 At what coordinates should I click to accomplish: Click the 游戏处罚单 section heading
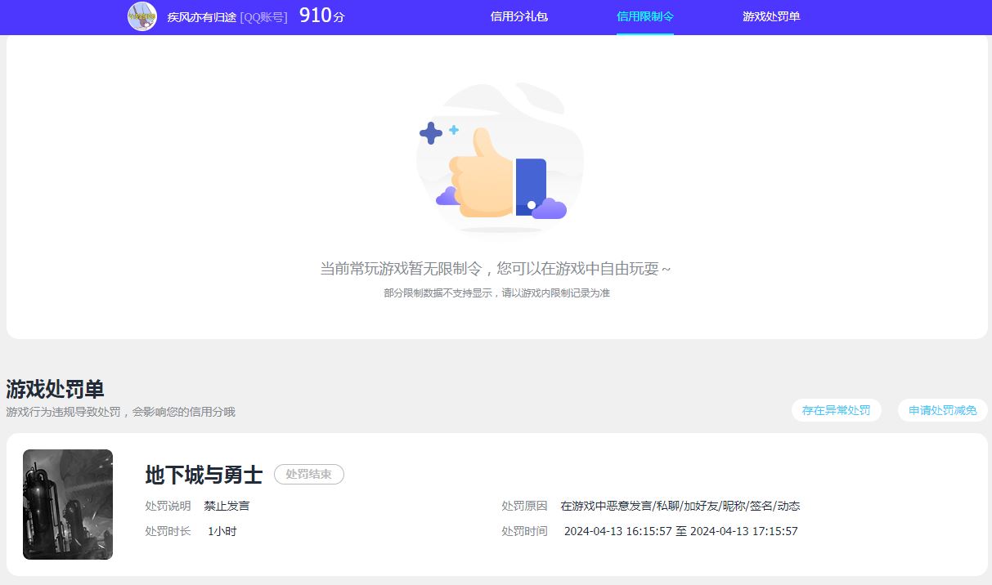[54, 391]
